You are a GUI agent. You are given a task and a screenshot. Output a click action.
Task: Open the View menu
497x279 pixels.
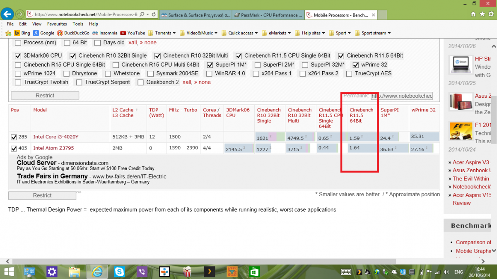coord(37,24)
